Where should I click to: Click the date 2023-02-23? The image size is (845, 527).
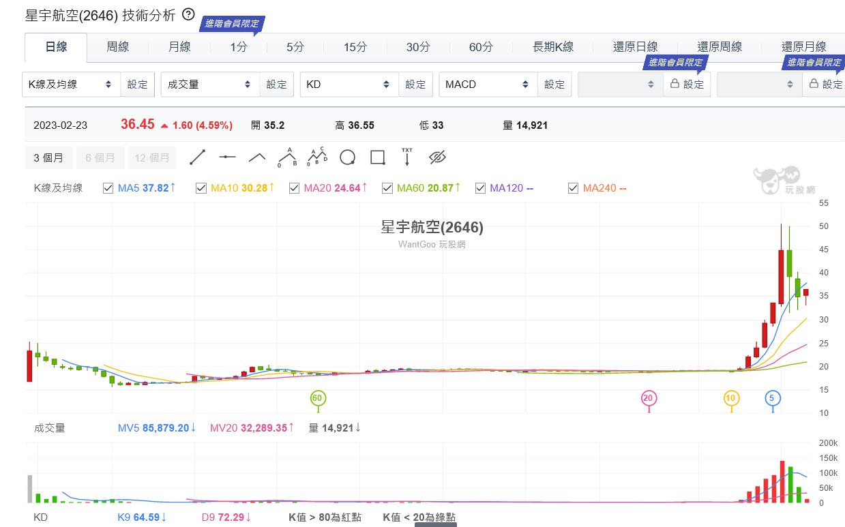tap(61, 125)
